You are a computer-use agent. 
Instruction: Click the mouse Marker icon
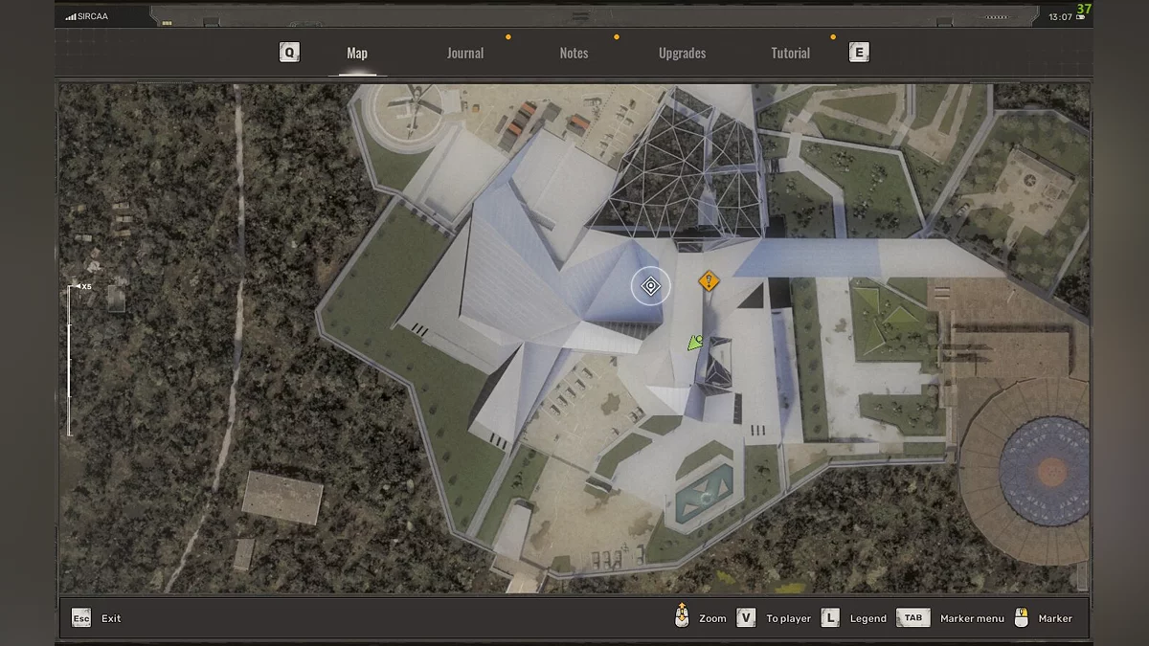pos(1022,617)
